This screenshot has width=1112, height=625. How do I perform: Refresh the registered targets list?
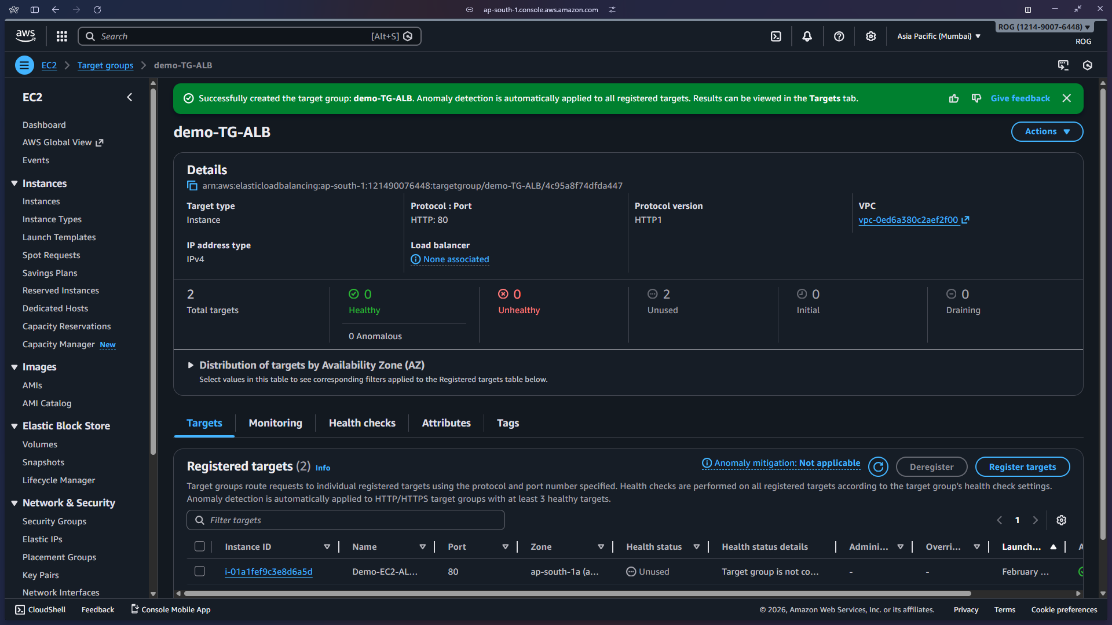coord(878,467)
